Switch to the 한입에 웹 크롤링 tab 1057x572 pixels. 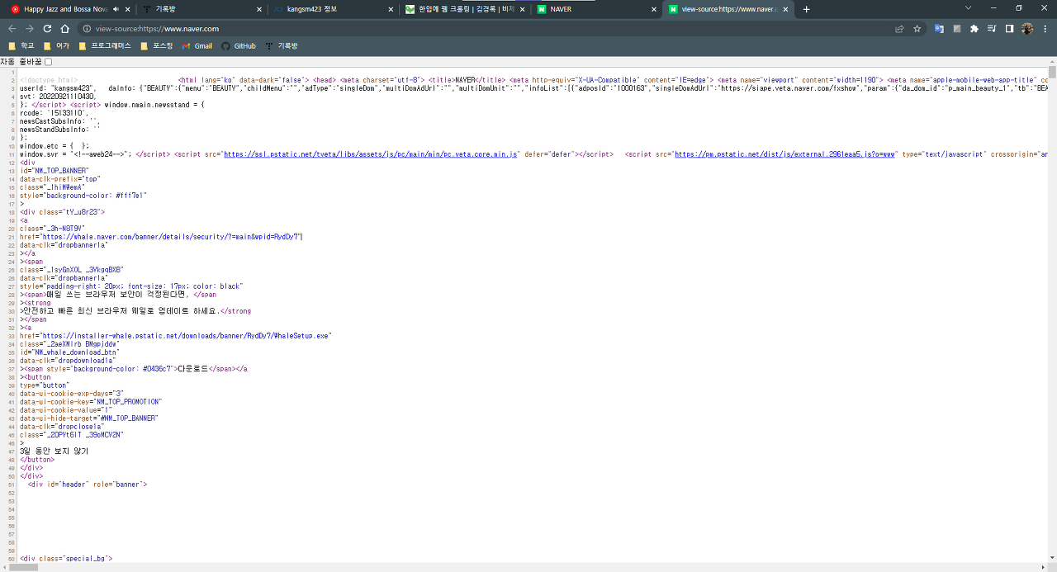pos(464,9)
